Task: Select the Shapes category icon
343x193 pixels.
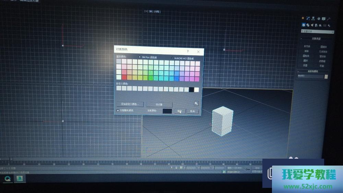Action: coord(308,25)
